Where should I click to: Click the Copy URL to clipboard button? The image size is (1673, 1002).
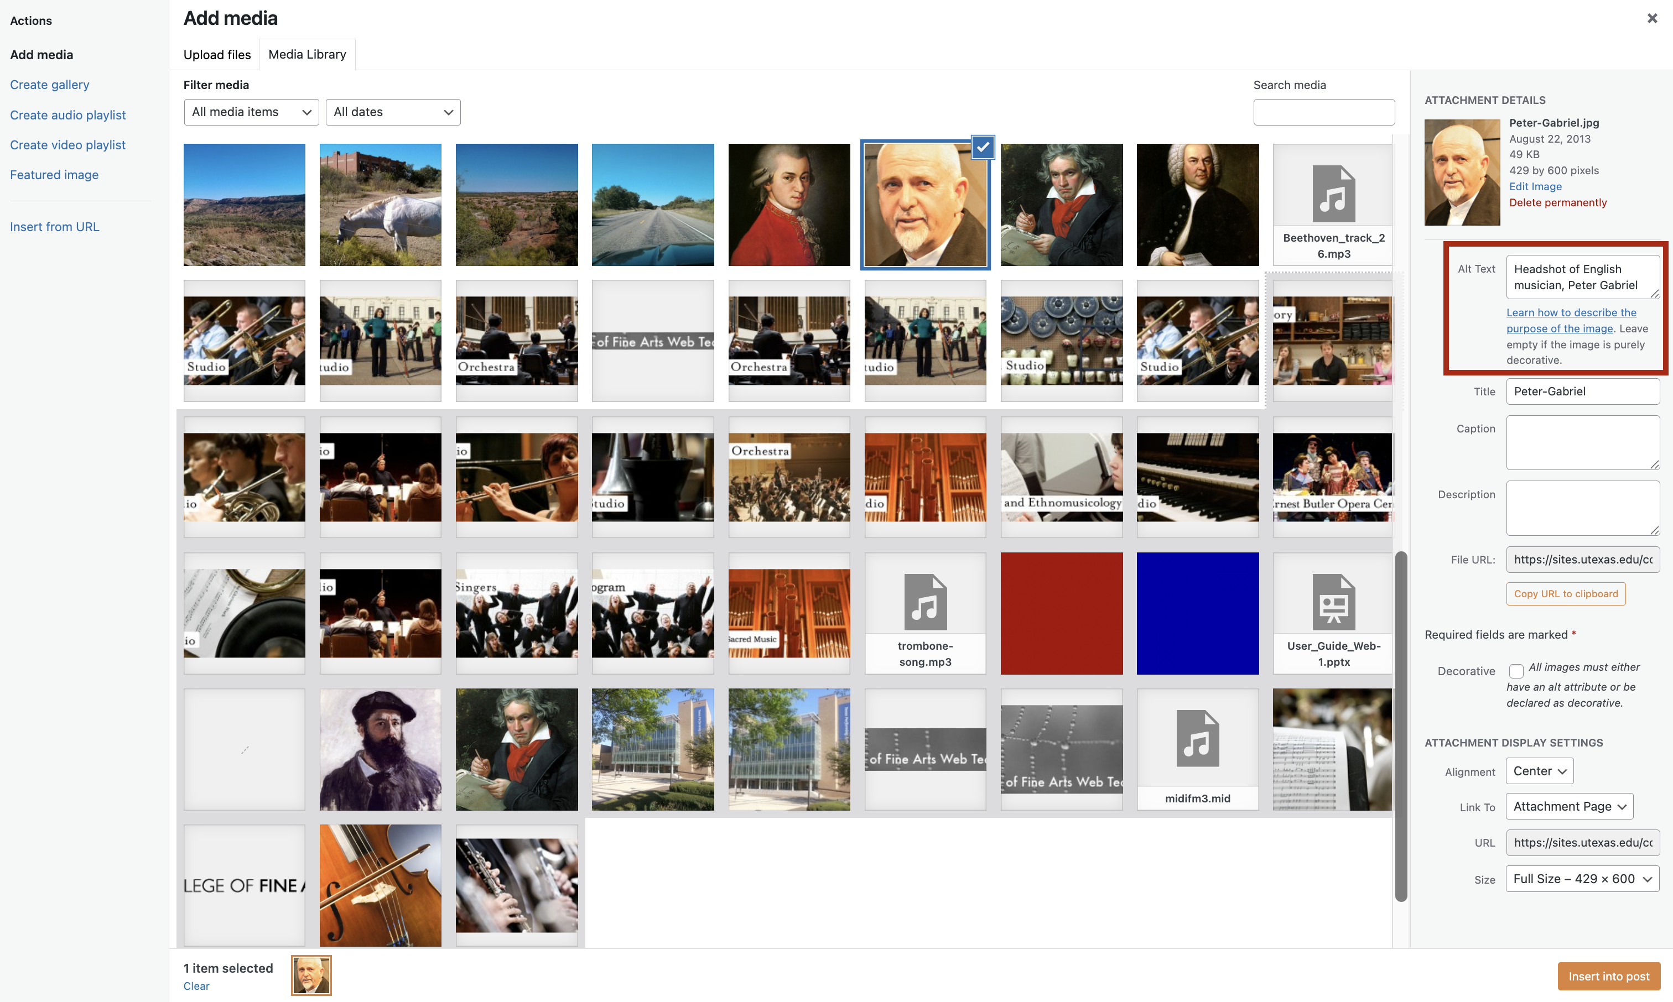pyautogui.click(x=1565, y=593)
